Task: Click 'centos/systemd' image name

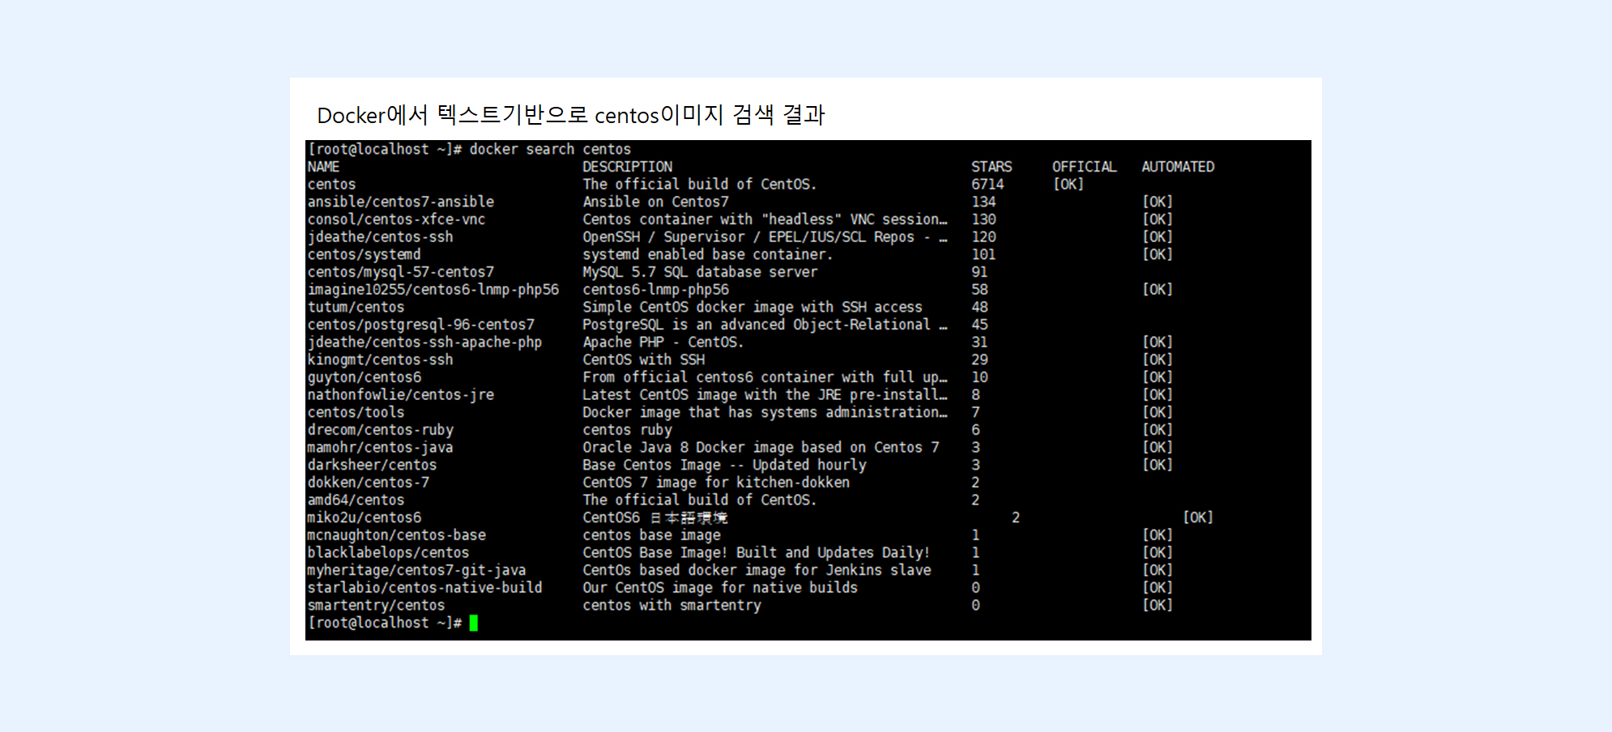Action: pyautogui.click(x=364, y=254)
